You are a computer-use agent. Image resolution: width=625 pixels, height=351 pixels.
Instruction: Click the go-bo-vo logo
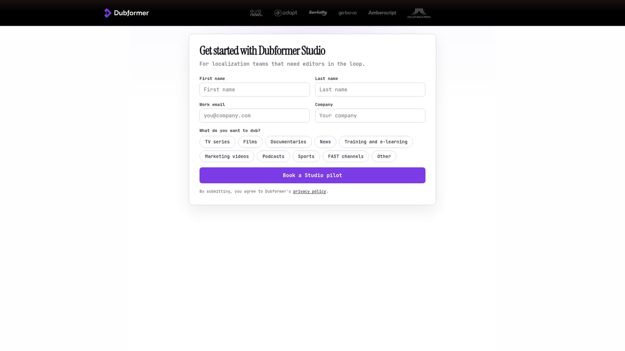348,13
